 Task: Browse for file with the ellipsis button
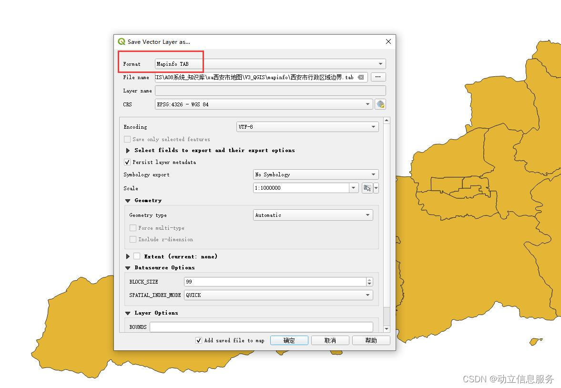(378, 77)
